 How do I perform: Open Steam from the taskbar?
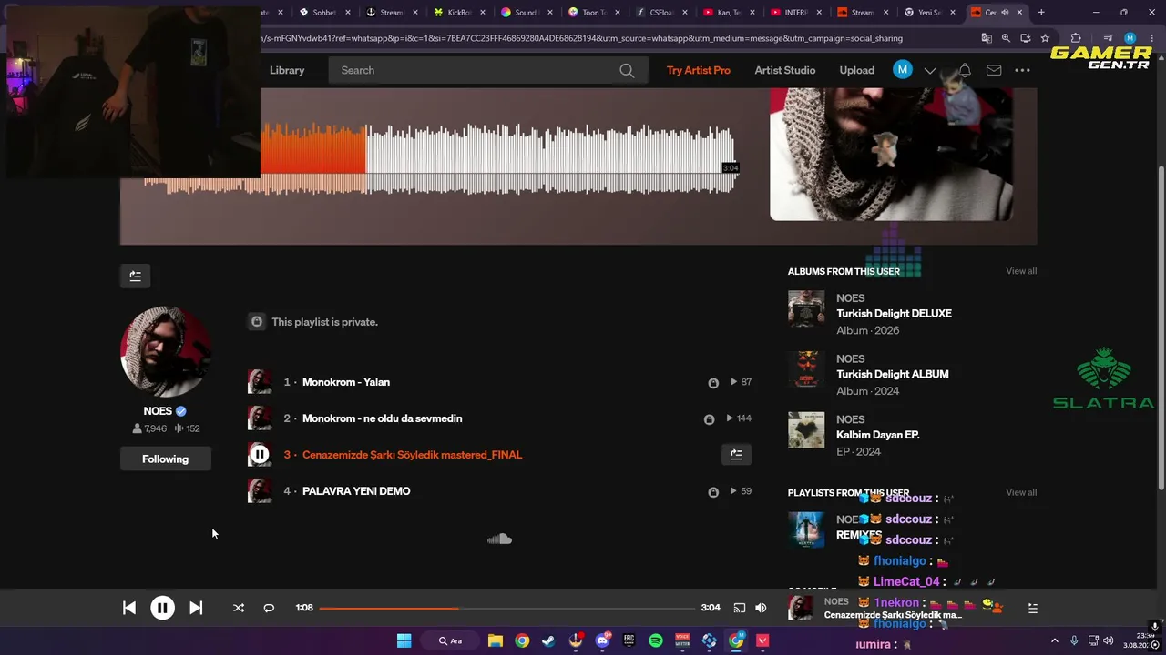click(548, 640)
